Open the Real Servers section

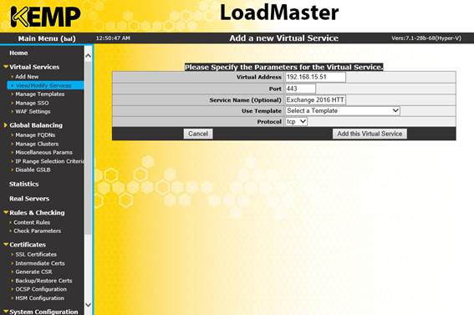pyautogui.click(x=29, y=198)
